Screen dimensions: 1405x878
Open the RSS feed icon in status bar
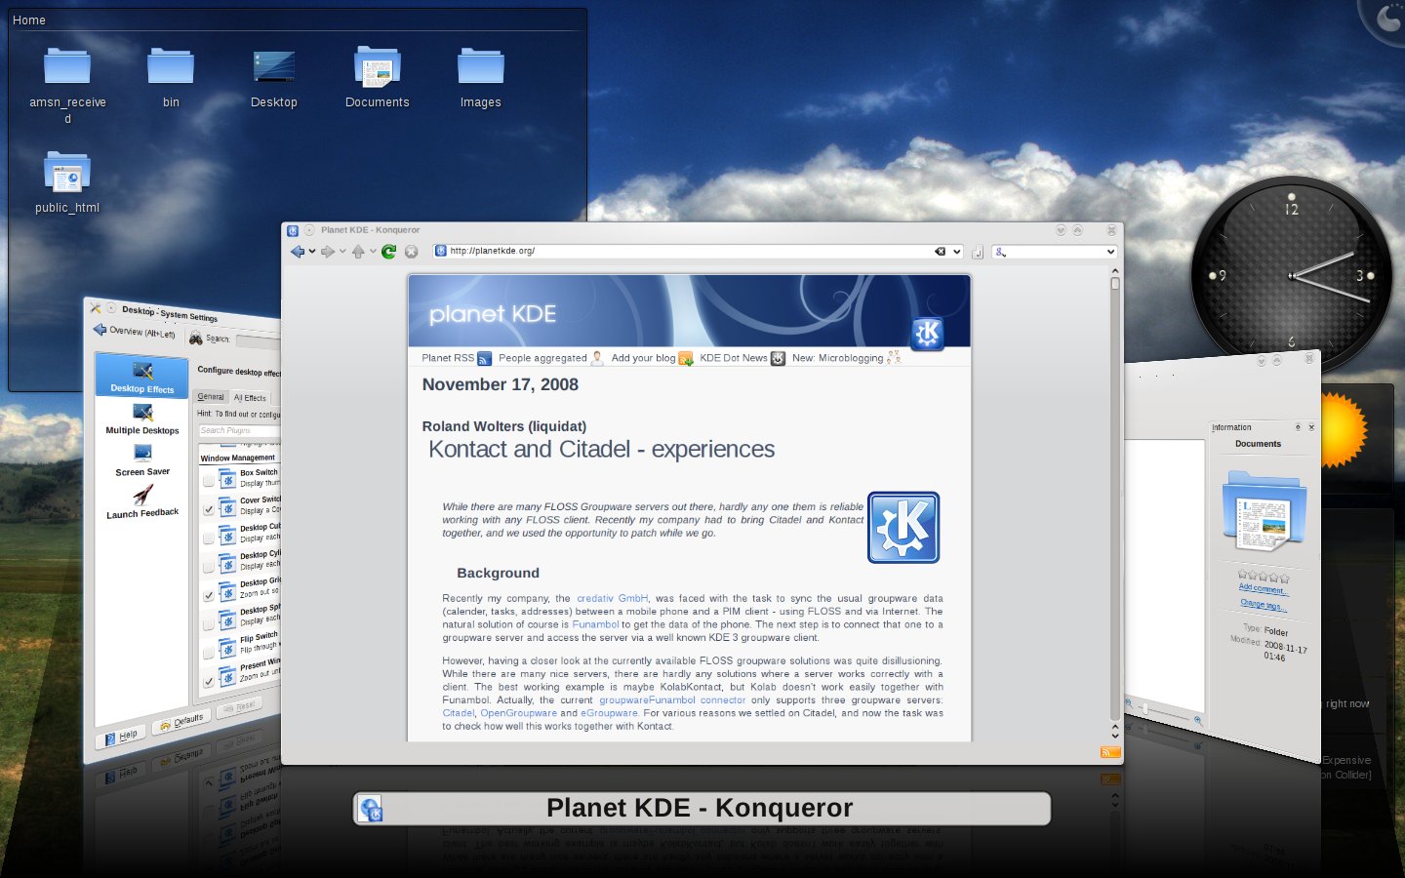point(1110,752)
